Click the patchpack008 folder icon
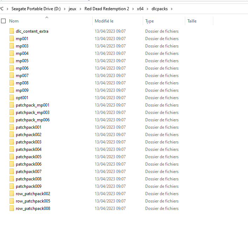Viewport: 248px width, 231px height. click(x=12, y=179)
